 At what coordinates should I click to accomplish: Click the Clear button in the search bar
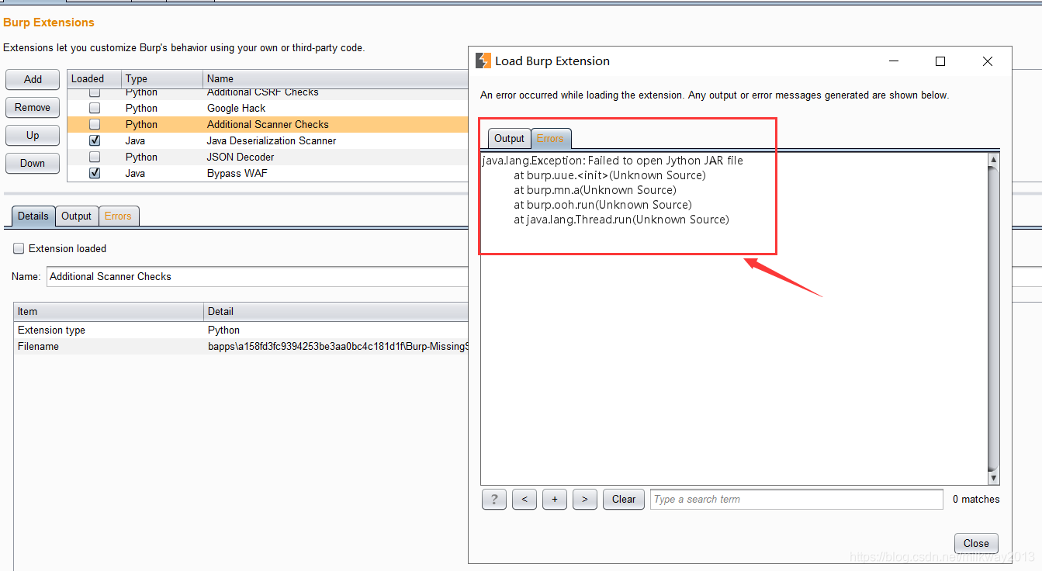click(x=623, y=499)
